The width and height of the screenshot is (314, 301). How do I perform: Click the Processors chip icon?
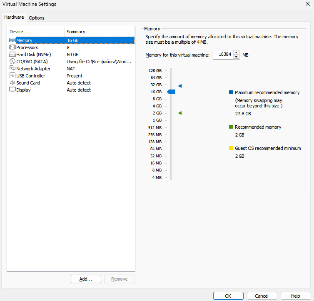pyautogui.click(x=12, y=47)
